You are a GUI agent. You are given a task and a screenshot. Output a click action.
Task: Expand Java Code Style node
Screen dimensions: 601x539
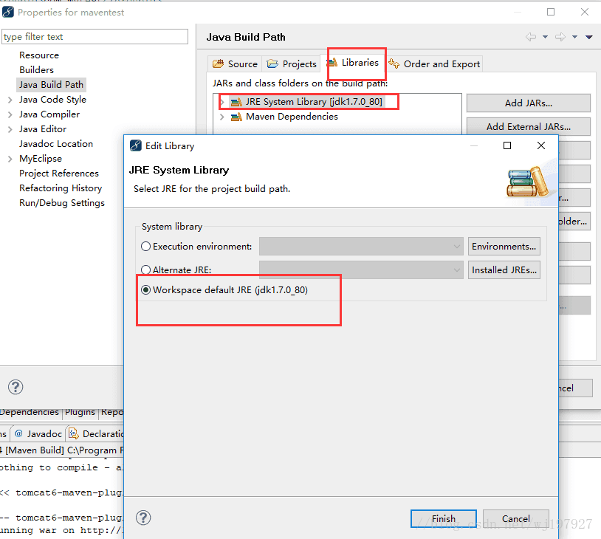point(10,100)
